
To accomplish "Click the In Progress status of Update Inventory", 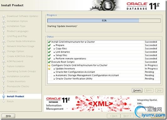I will 151,69.
